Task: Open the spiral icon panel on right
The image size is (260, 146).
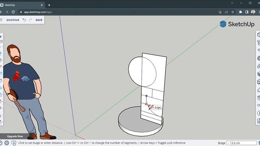Action: pos(259,58)
